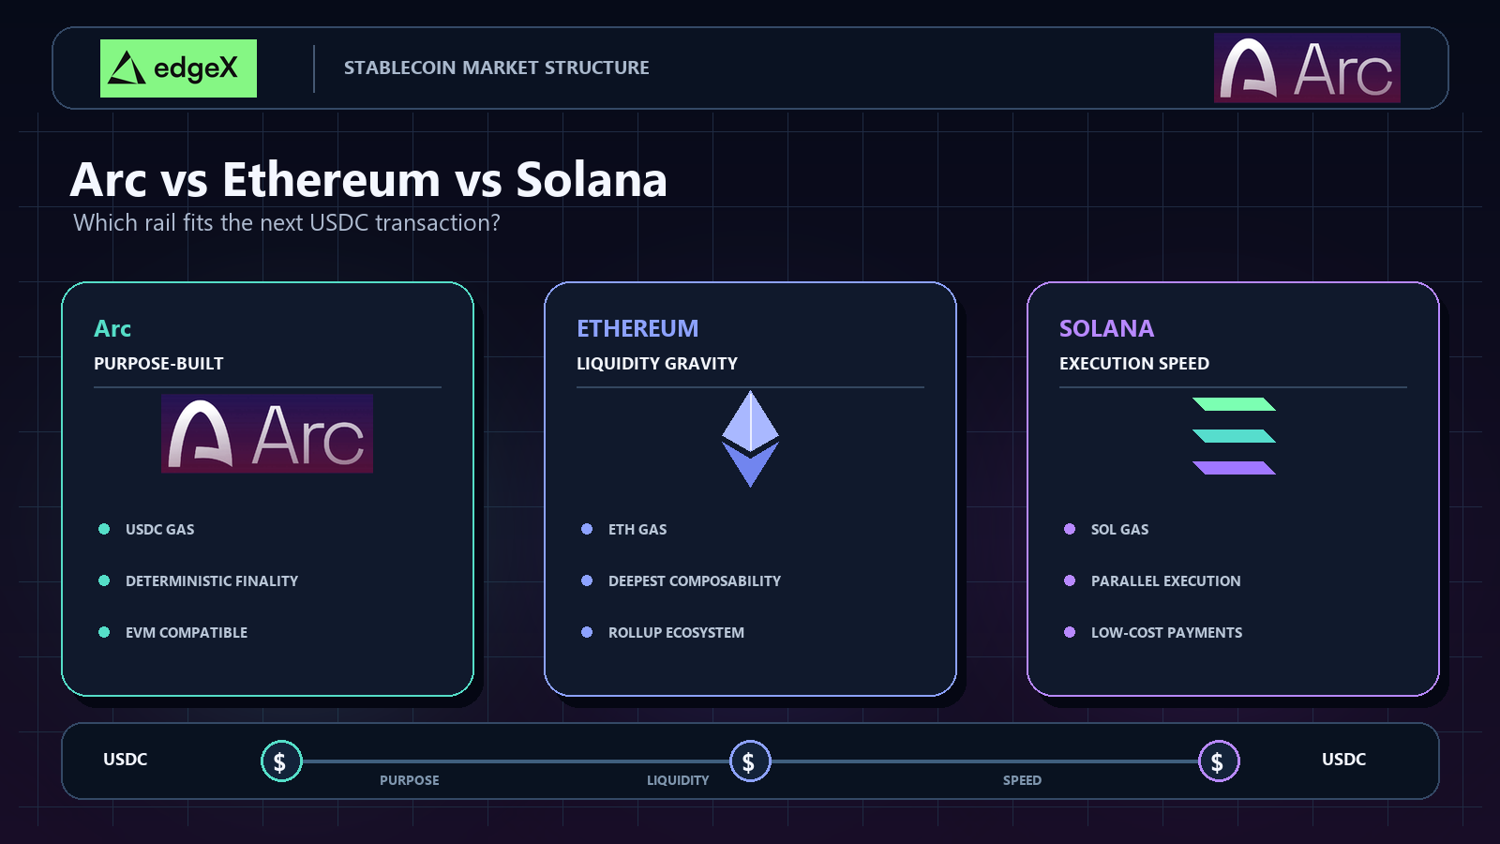Image resolution: width=1500 pixels, height=844 pixels.
Task: Click the main title Arc vs Ethereum vs Solana
Action: point(368,179)
